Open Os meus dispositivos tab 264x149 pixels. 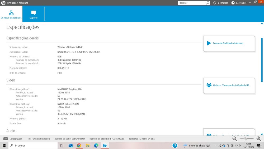(x=11, y=14)
